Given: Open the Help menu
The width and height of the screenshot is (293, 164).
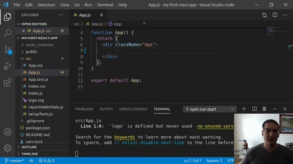Looking at the screenshot, I should click(x=123, y=5).
